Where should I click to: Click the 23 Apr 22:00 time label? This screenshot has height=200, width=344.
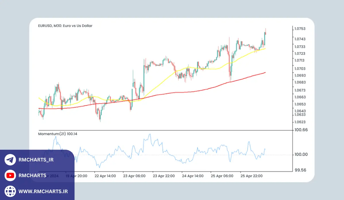[163, 176]
